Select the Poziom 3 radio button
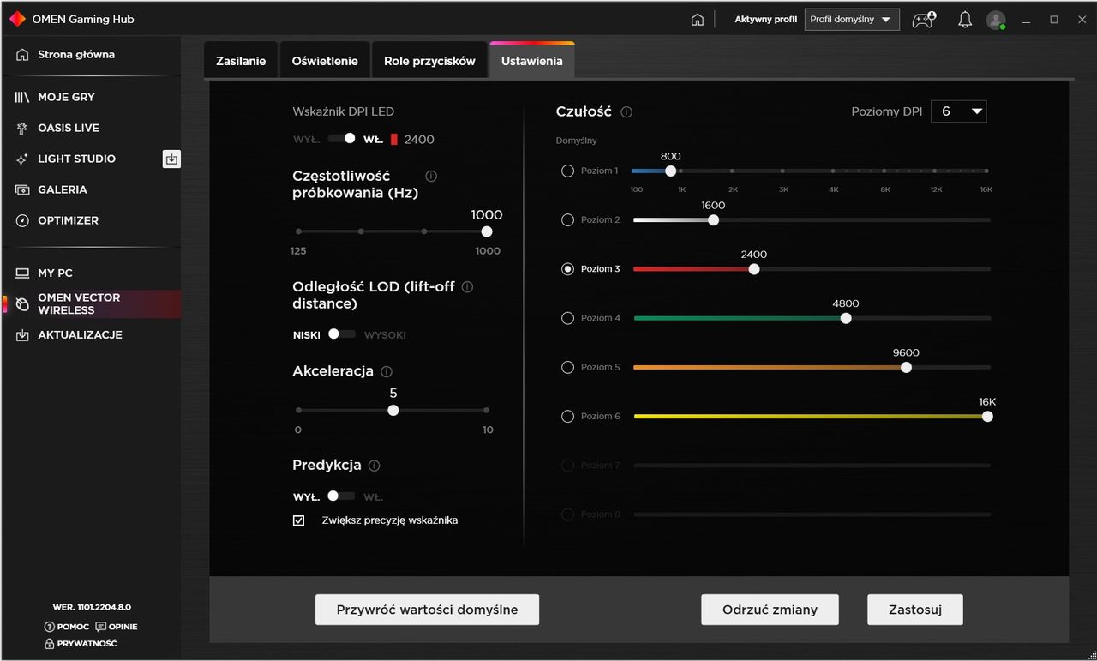Screen dimensions: 1097x661 567,269
